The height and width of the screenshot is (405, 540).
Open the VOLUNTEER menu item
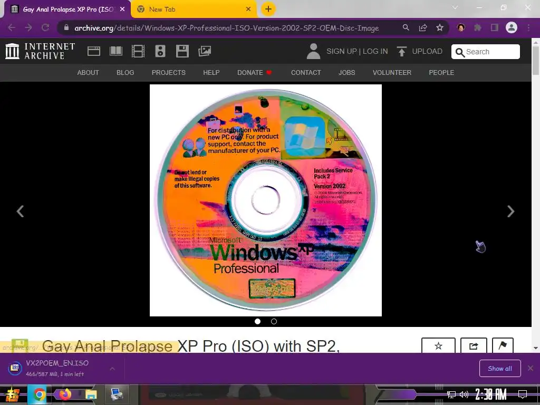[x=392, y=73]
